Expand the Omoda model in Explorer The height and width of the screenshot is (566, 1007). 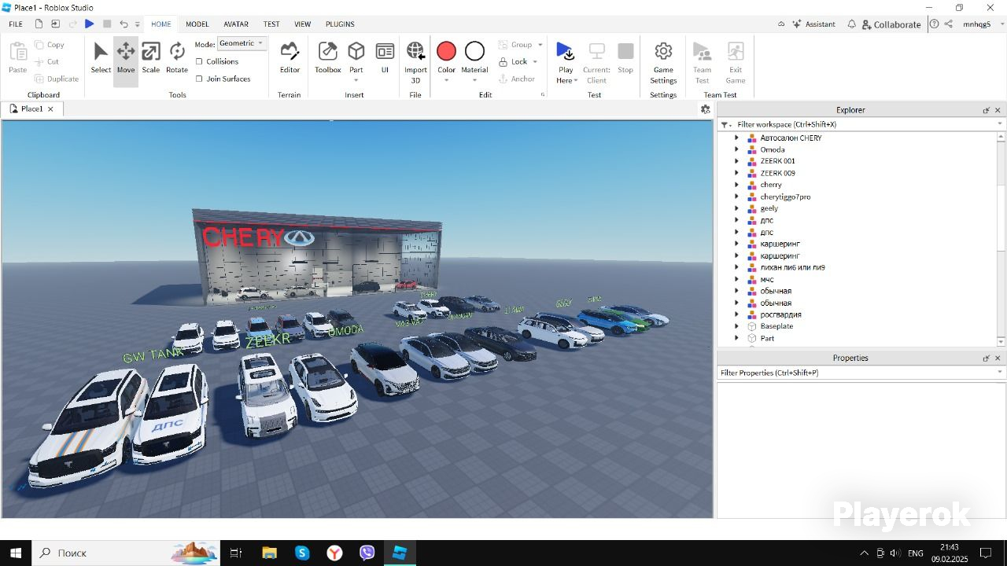pyautogui.click(x=736, y=149)
